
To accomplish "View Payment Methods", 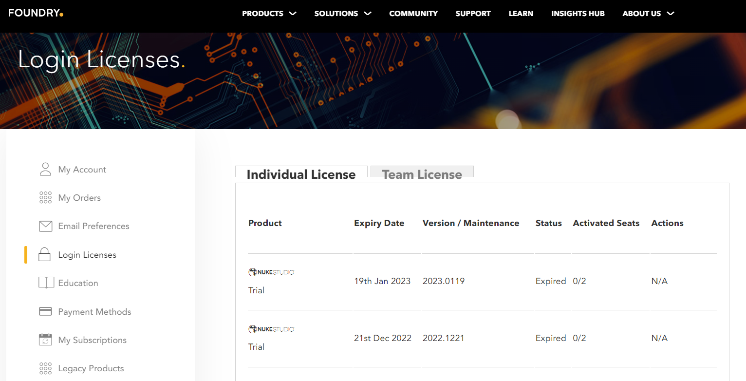I will point(94,312).
